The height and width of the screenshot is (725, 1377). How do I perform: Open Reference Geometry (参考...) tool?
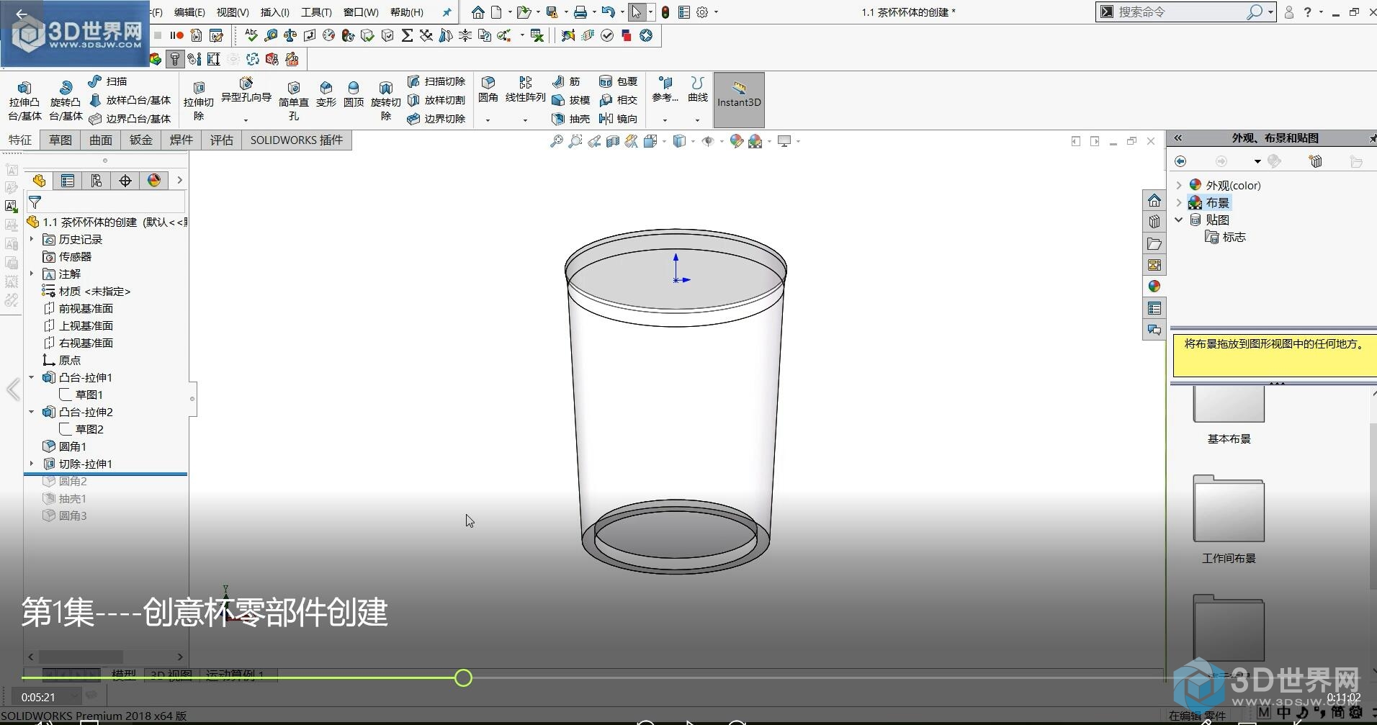[x=665, y=89]
